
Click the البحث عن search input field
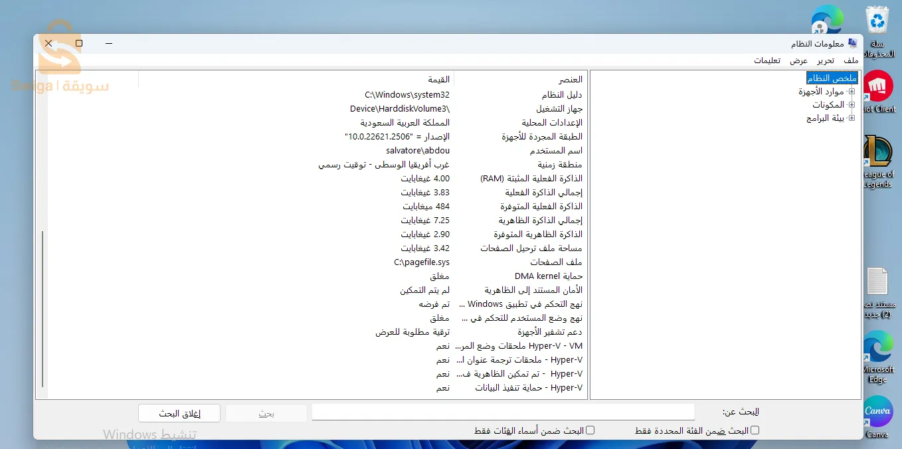pyautogui.click(x=503, y=412)
